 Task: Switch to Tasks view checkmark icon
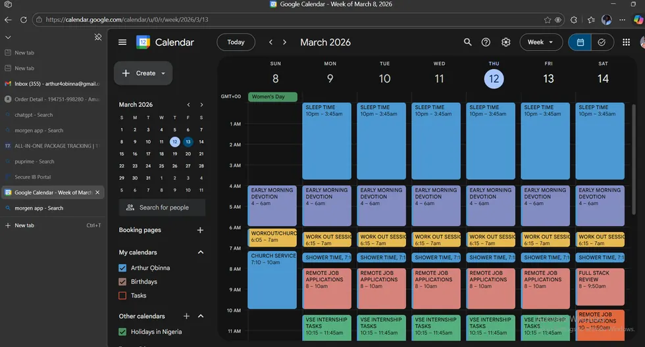(602, 42)
